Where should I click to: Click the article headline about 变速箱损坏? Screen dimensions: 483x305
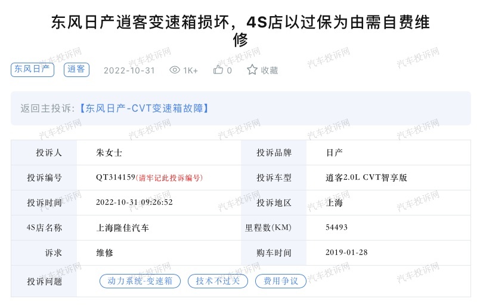[240, 31]
